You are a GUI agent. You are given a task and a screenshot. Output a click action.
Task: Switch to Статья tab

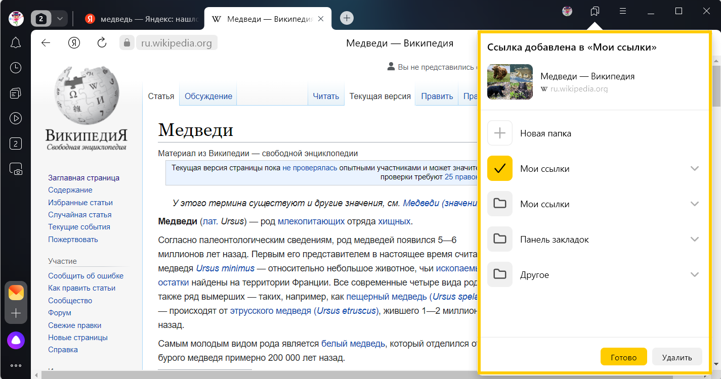click(161, 96)
